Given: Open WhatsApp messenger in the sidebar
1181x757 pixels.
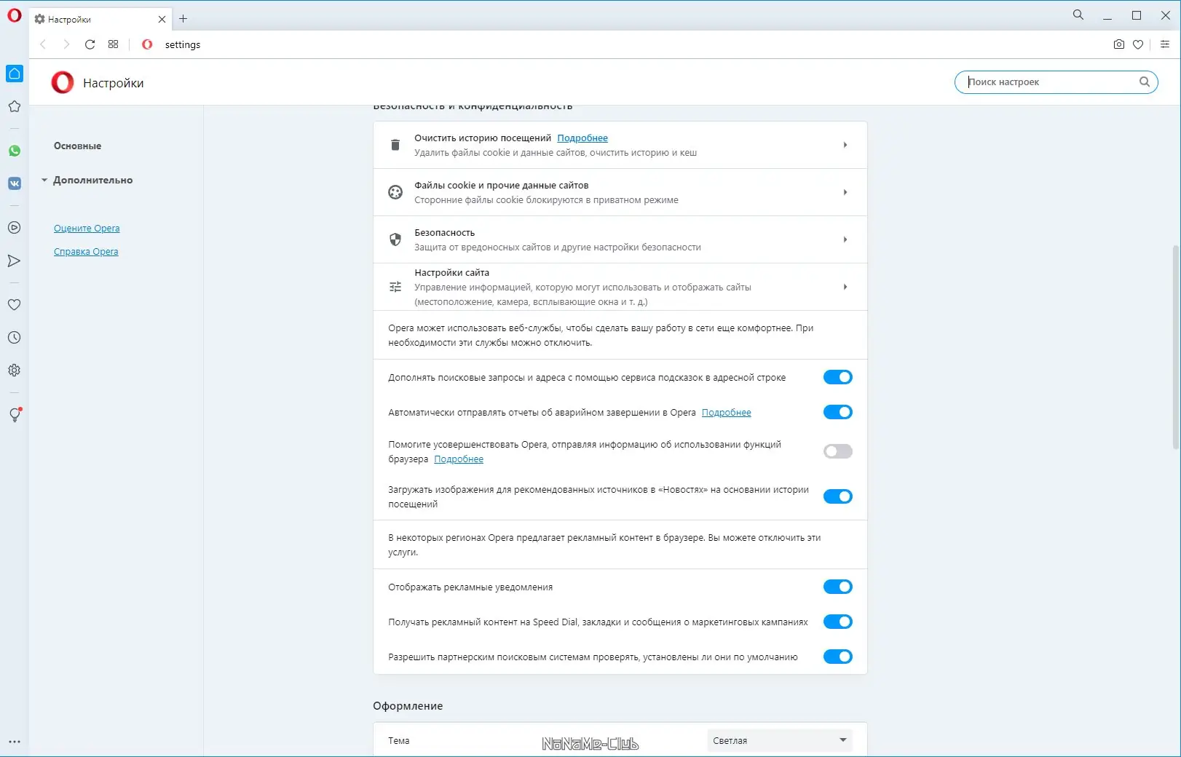Looking at the screenshot, I should coord(15,151).
